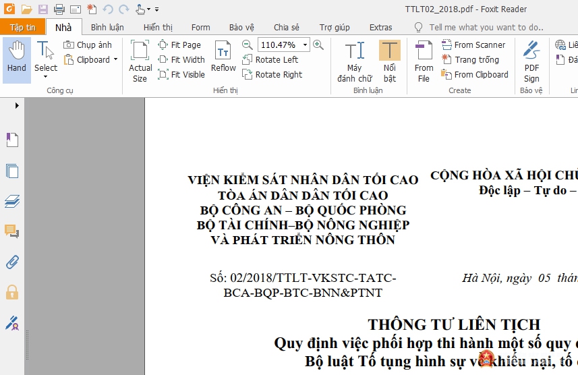
Task: Zoom out with the minus magnifier
Action: coord(248,45)
